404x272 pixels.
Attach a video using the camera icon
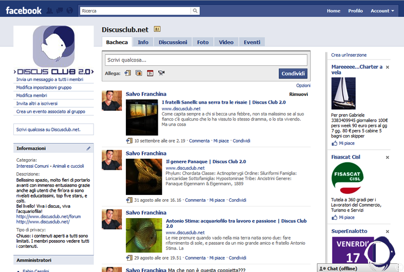click(161, 73)
